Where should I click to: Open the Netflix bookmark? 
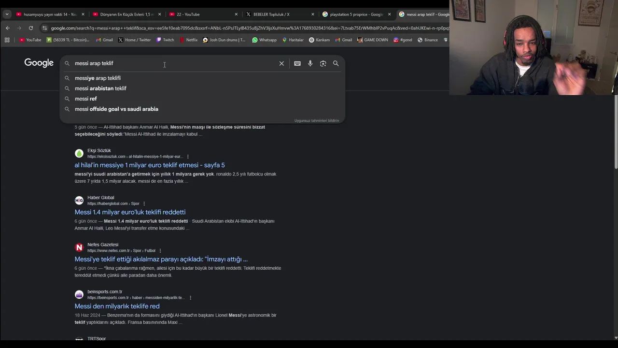coord(188,40)
